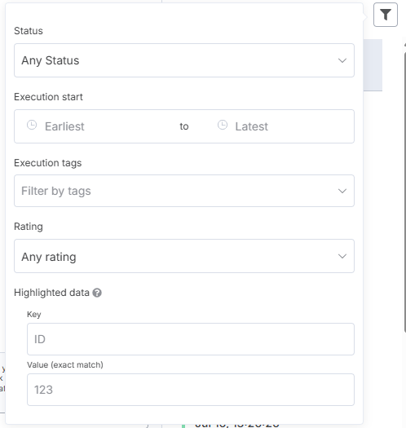
Task: Click the executions list vertical scrollbar
Action: click(405, 191)
